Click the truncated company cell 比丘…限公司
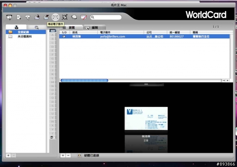 click(x=155, y=36)
